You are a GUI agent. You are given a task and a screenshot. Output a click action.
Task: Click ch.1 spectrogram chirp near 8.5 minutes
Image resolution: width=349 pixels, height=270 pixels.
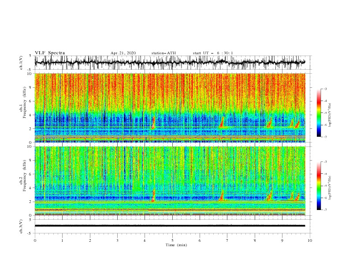tap(269, 123)
